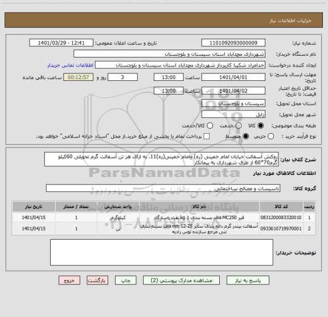The image size is (328, 317).
Task: Click the delivery city field زابل
Action: [233, 114]
